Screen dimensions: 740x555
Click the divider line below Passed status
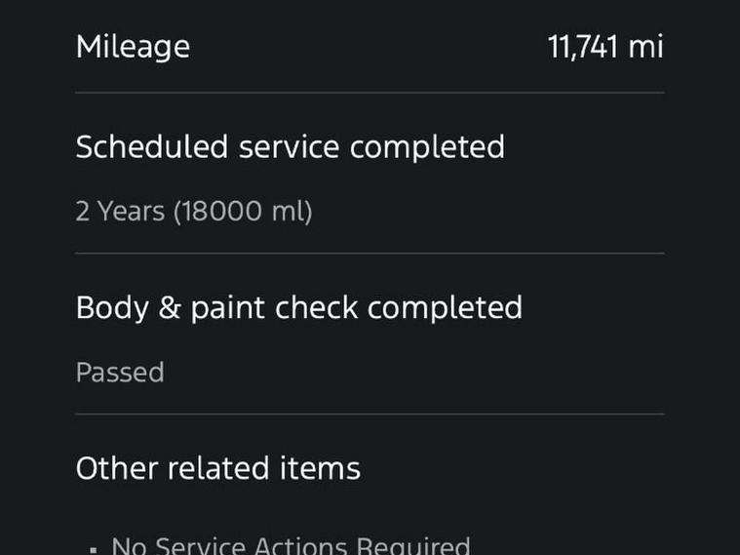(370, 414)
